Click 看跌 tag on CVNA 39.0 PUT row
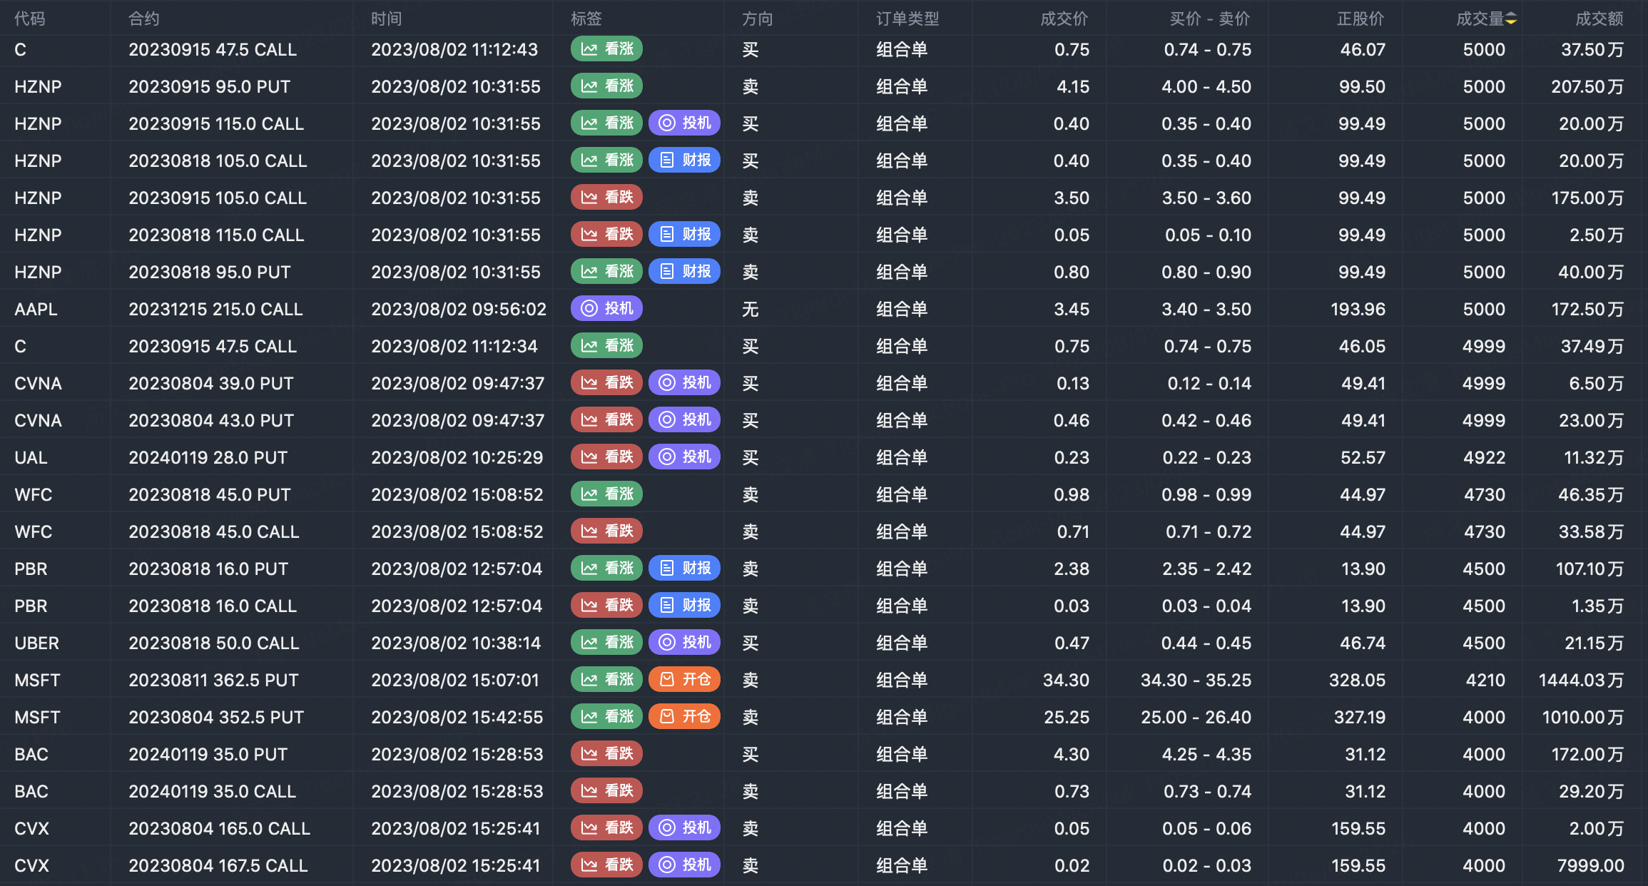 coord(606,383)
